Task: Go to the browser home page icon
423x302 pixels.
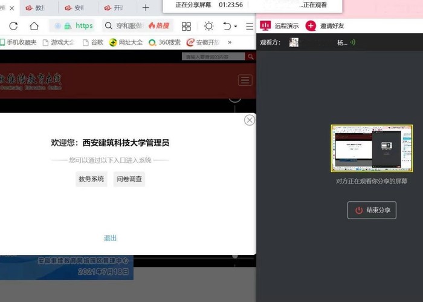Action: [x=34, y=26]
